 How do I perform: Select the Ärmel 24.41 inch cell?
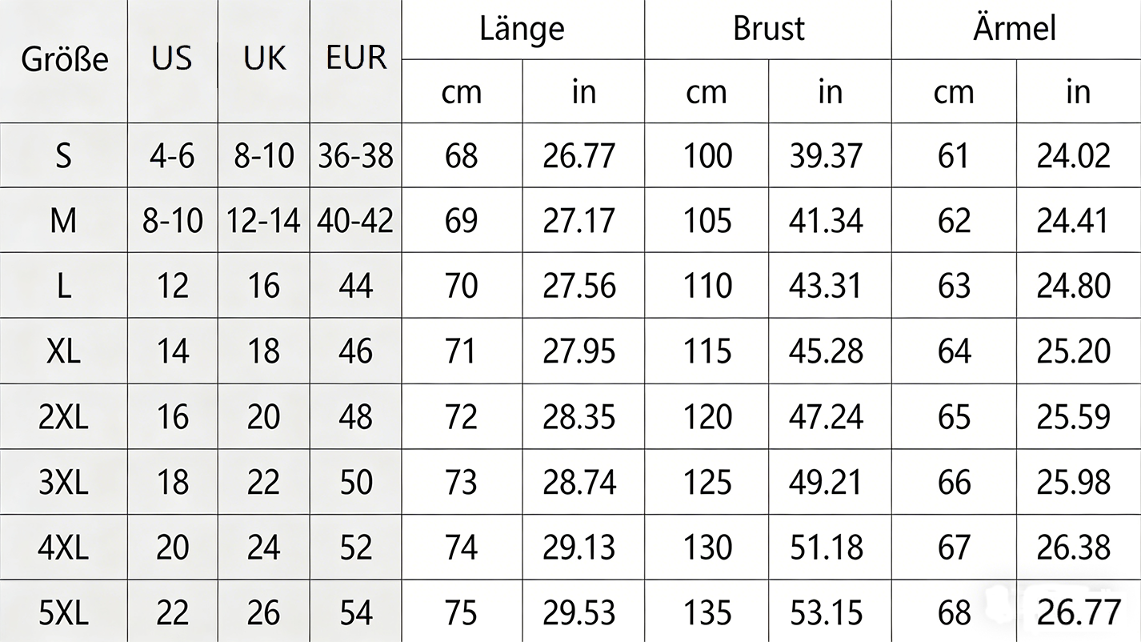[x=1074, y=221]
